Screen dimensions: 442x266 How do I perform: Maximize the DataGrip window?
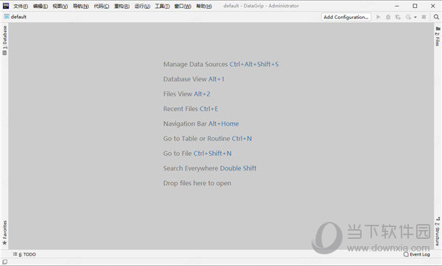(415, 6)
